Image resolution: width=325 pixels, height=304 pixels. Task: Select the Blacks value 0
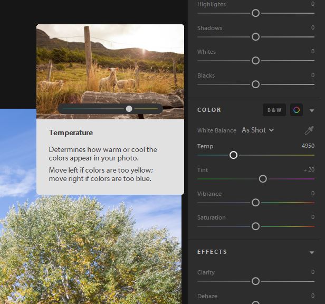click(x=313, y=75)
